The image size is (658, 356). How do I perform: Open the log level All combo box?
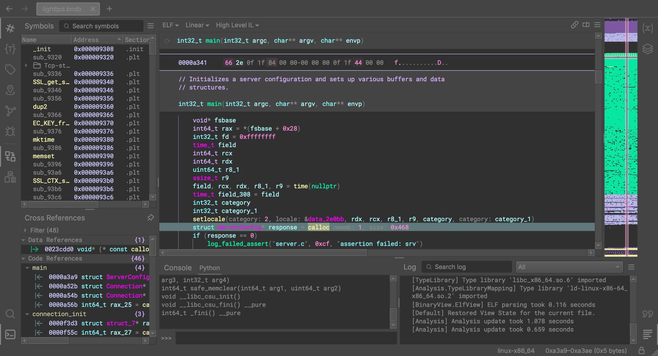(569, 267)
